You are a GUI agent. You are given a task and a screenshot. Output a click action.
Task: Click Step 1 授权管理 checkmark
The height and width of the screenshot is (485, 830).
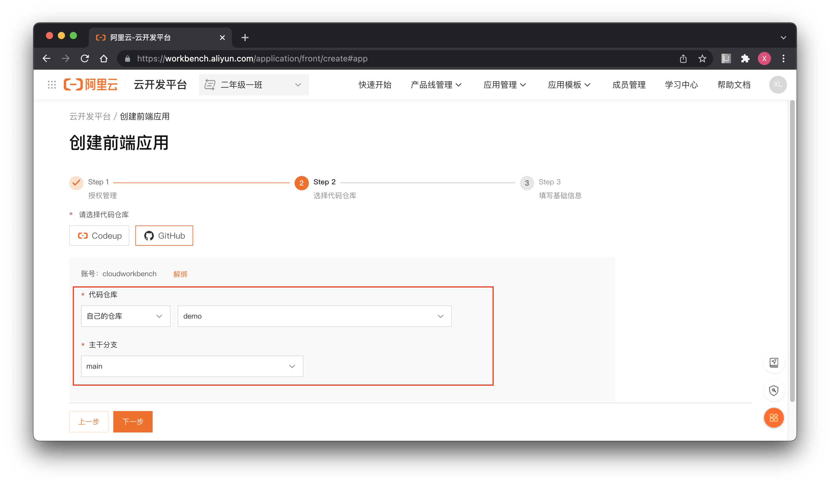click(x=76, y=183)
